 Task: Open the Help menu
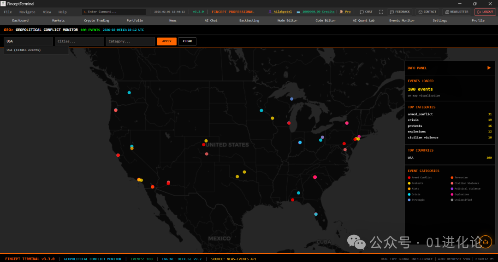click(x=63, y=12)
